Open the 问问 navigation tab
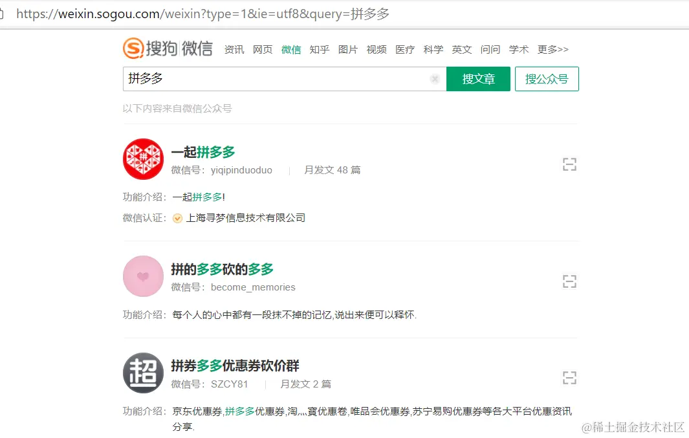The width and height of the screenshot is (689, 438). [x=490, y=50]
